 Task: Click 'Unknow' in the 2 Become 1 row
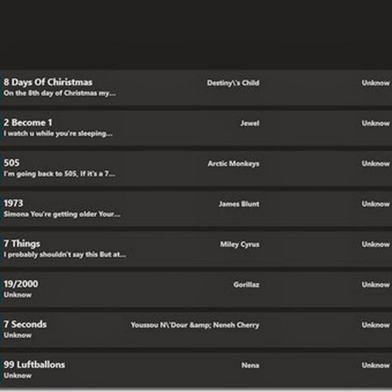point(375,123)
